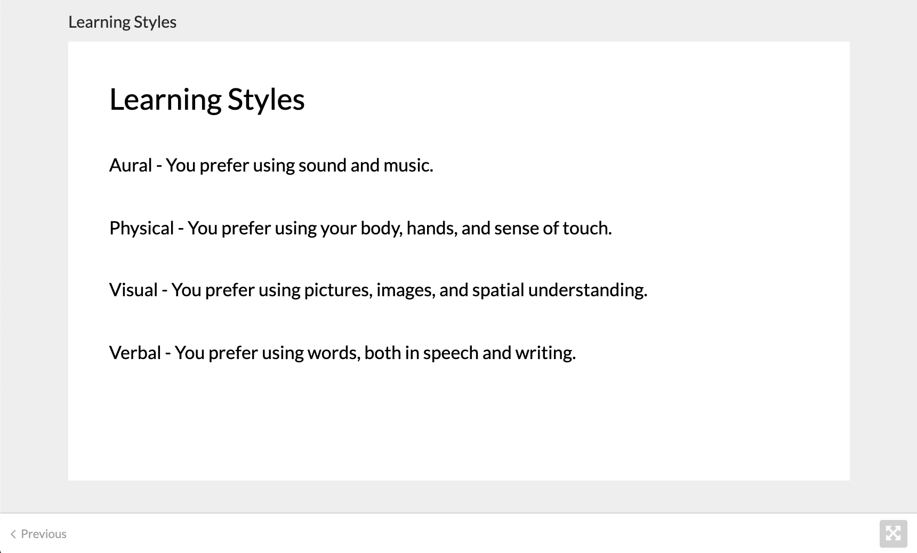Click the word "Physical"

pyautogui.click(x=141, y=228)
